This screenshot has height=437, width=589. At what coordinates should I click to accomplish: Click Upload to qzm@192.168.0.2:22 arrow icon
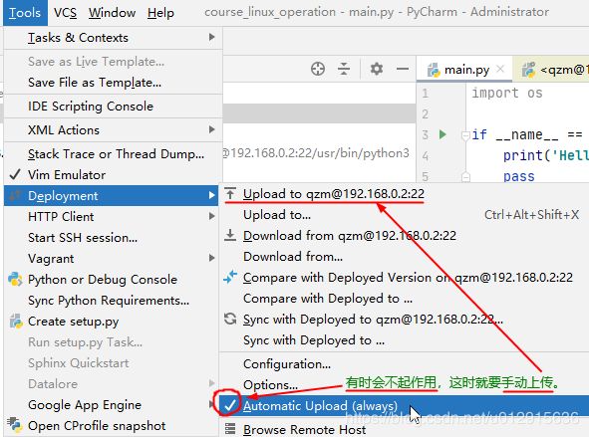[x=230, y=193]
